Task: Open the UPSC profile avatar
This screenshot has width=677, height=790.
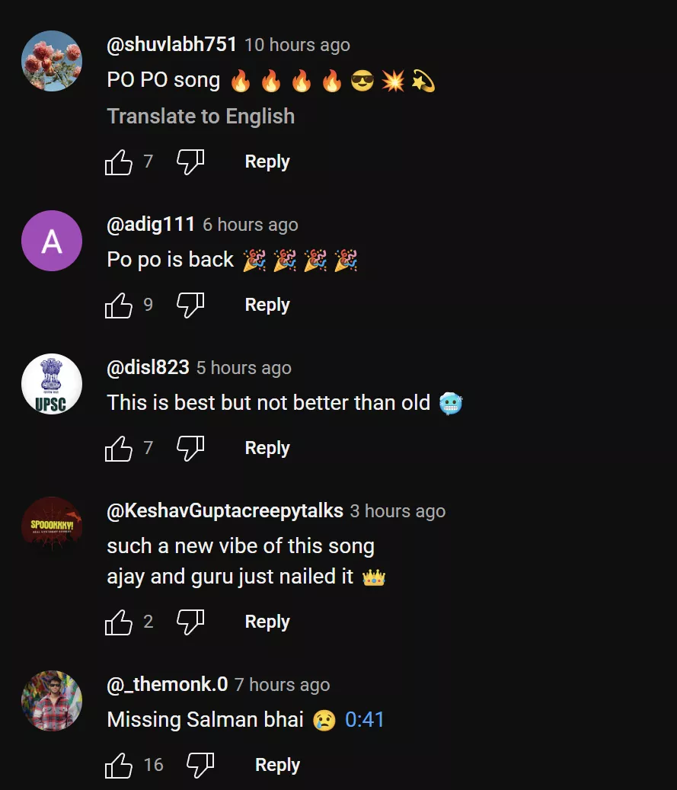Action: [52, 384]
